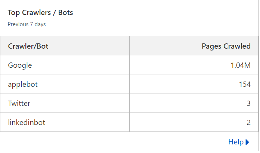Click the linkedinbot entry
This screenshot has height=153, width=260.
27,122
